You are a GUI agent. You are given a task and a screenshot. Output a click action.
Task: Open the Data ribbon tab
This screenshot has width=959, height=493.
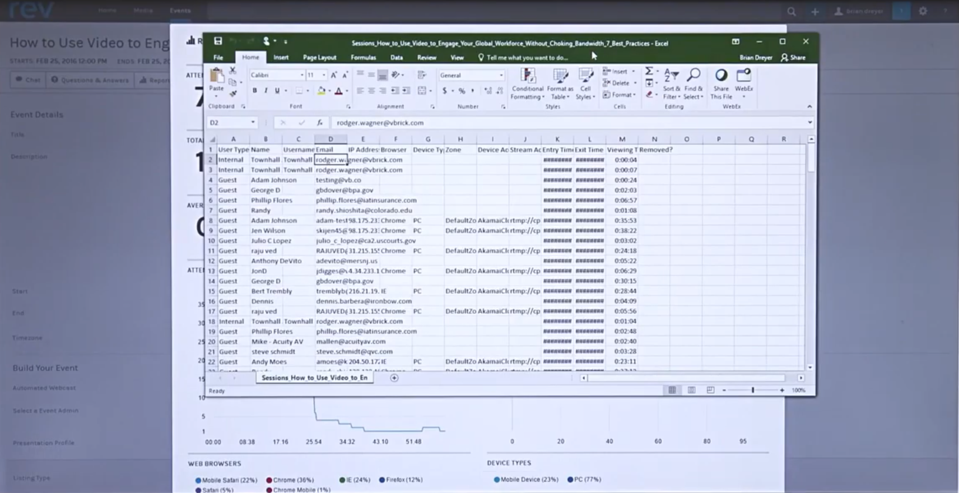pos(397,57)
